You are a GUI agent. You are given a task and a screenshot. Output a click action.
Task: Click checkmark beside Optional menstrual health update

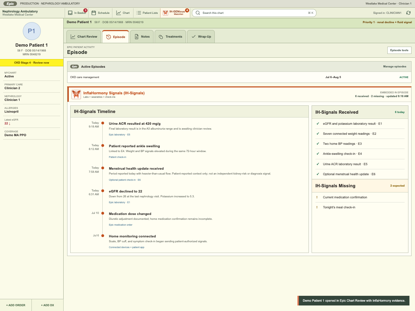click(x=317, y=174)
